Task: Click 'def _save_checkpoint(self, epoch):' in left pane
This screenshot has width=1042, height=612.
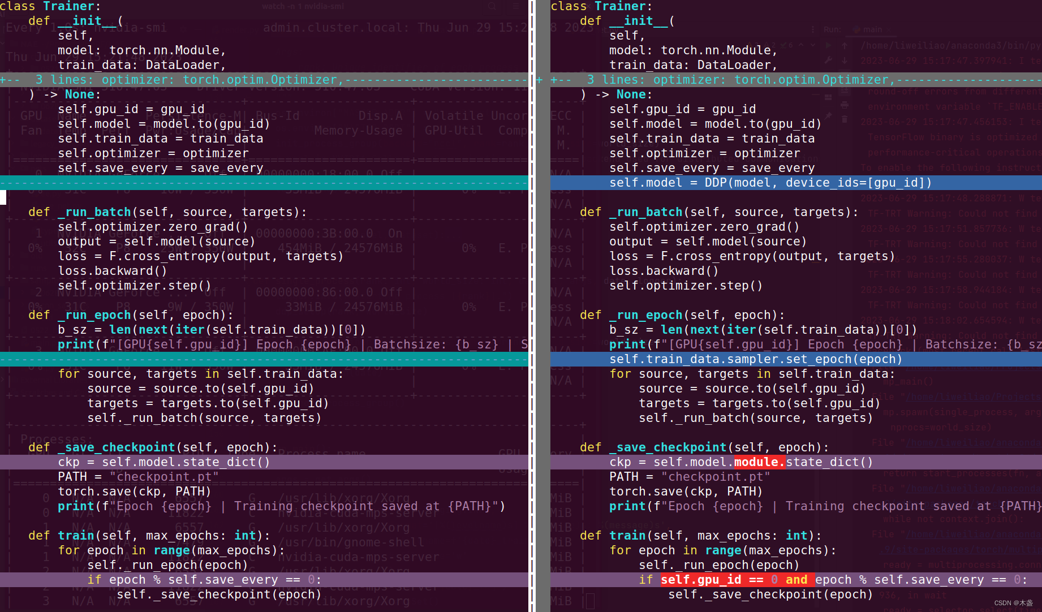Action: coord(153,447)
